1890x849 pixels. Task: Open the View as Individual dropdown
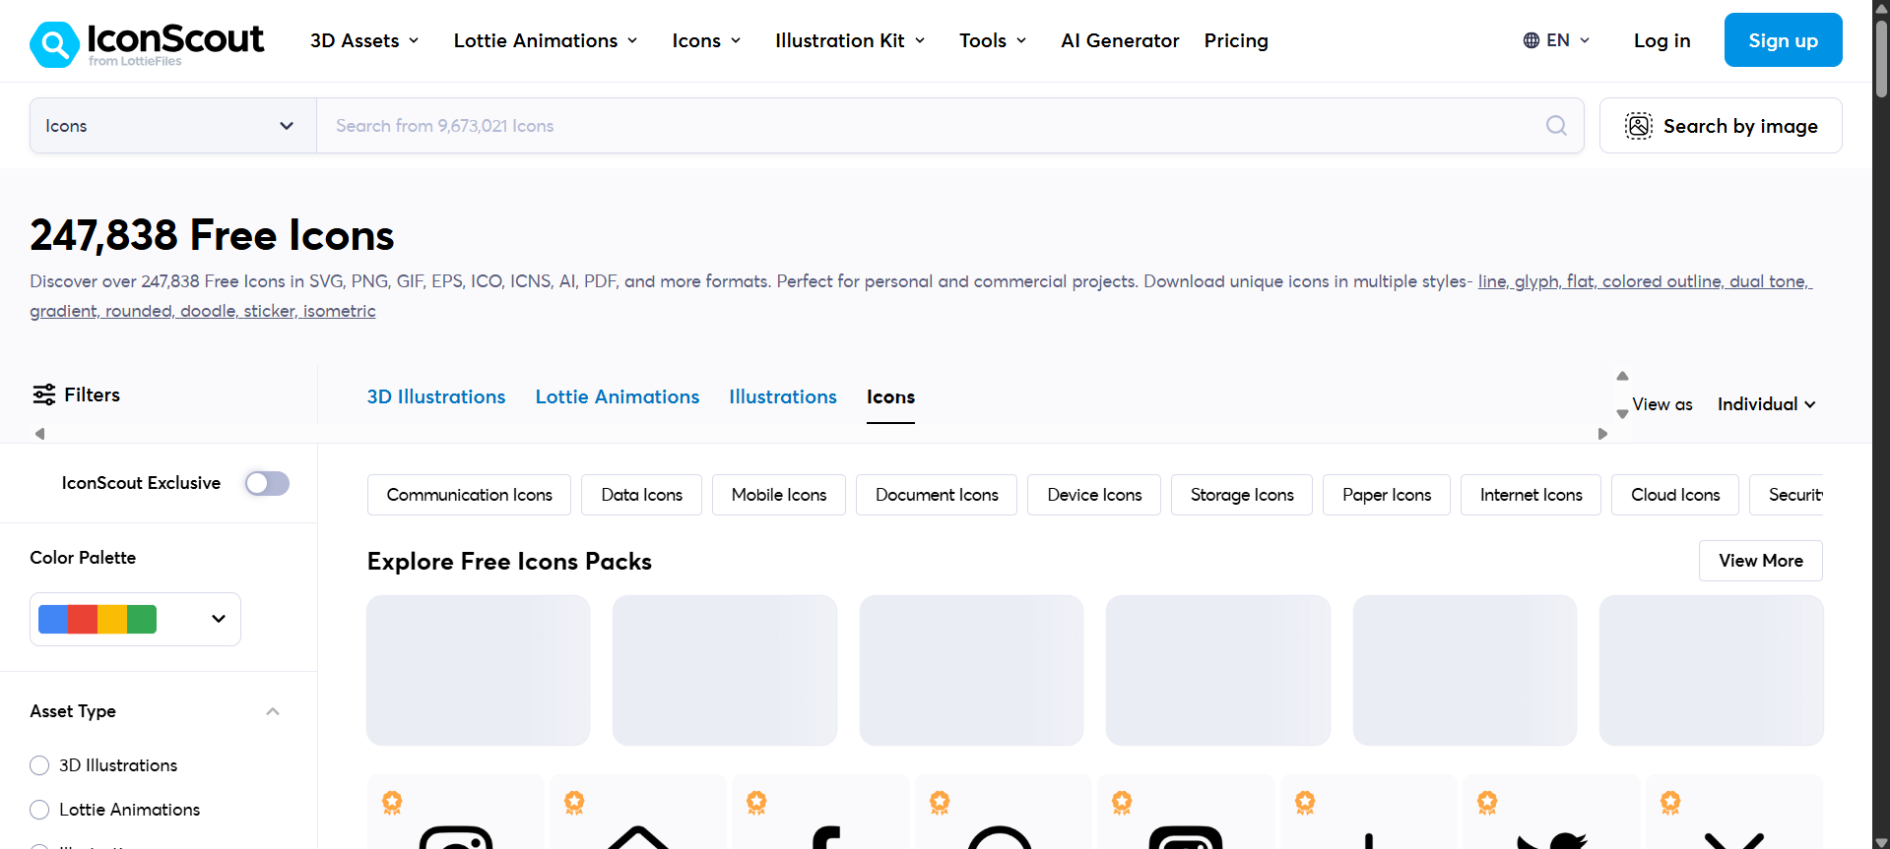tap(1766, 404)
